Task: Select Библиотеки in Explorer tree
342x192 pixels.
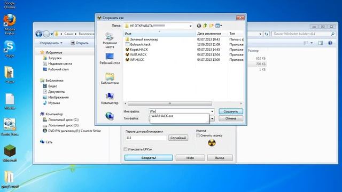Action: pos(52,81)
